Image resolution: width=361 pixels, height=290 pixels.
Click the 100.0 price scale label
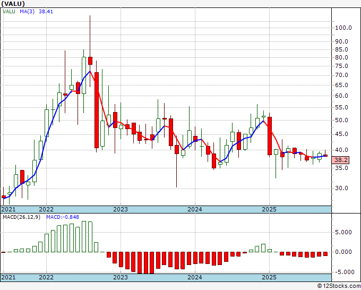pos(343,28)
